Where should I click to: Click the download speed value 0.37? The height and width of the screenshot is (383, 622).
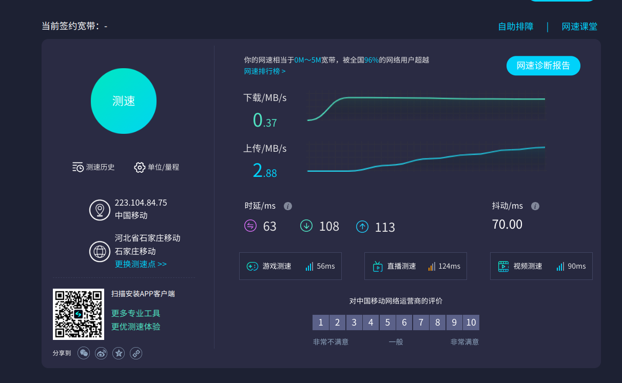[x=265, y=120]
